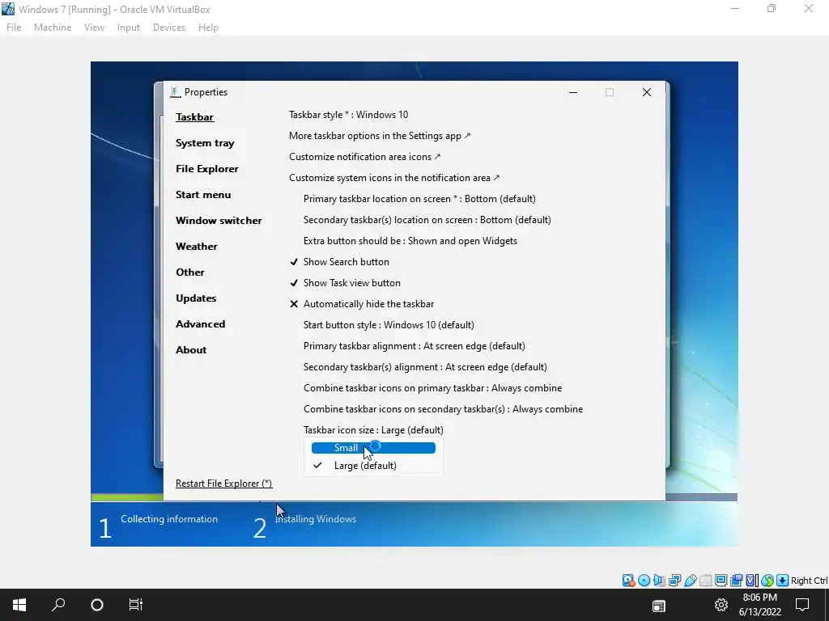The image size is (829, 621).
Task: Click Taskbar icon size option row
Action: coord(373,430)
